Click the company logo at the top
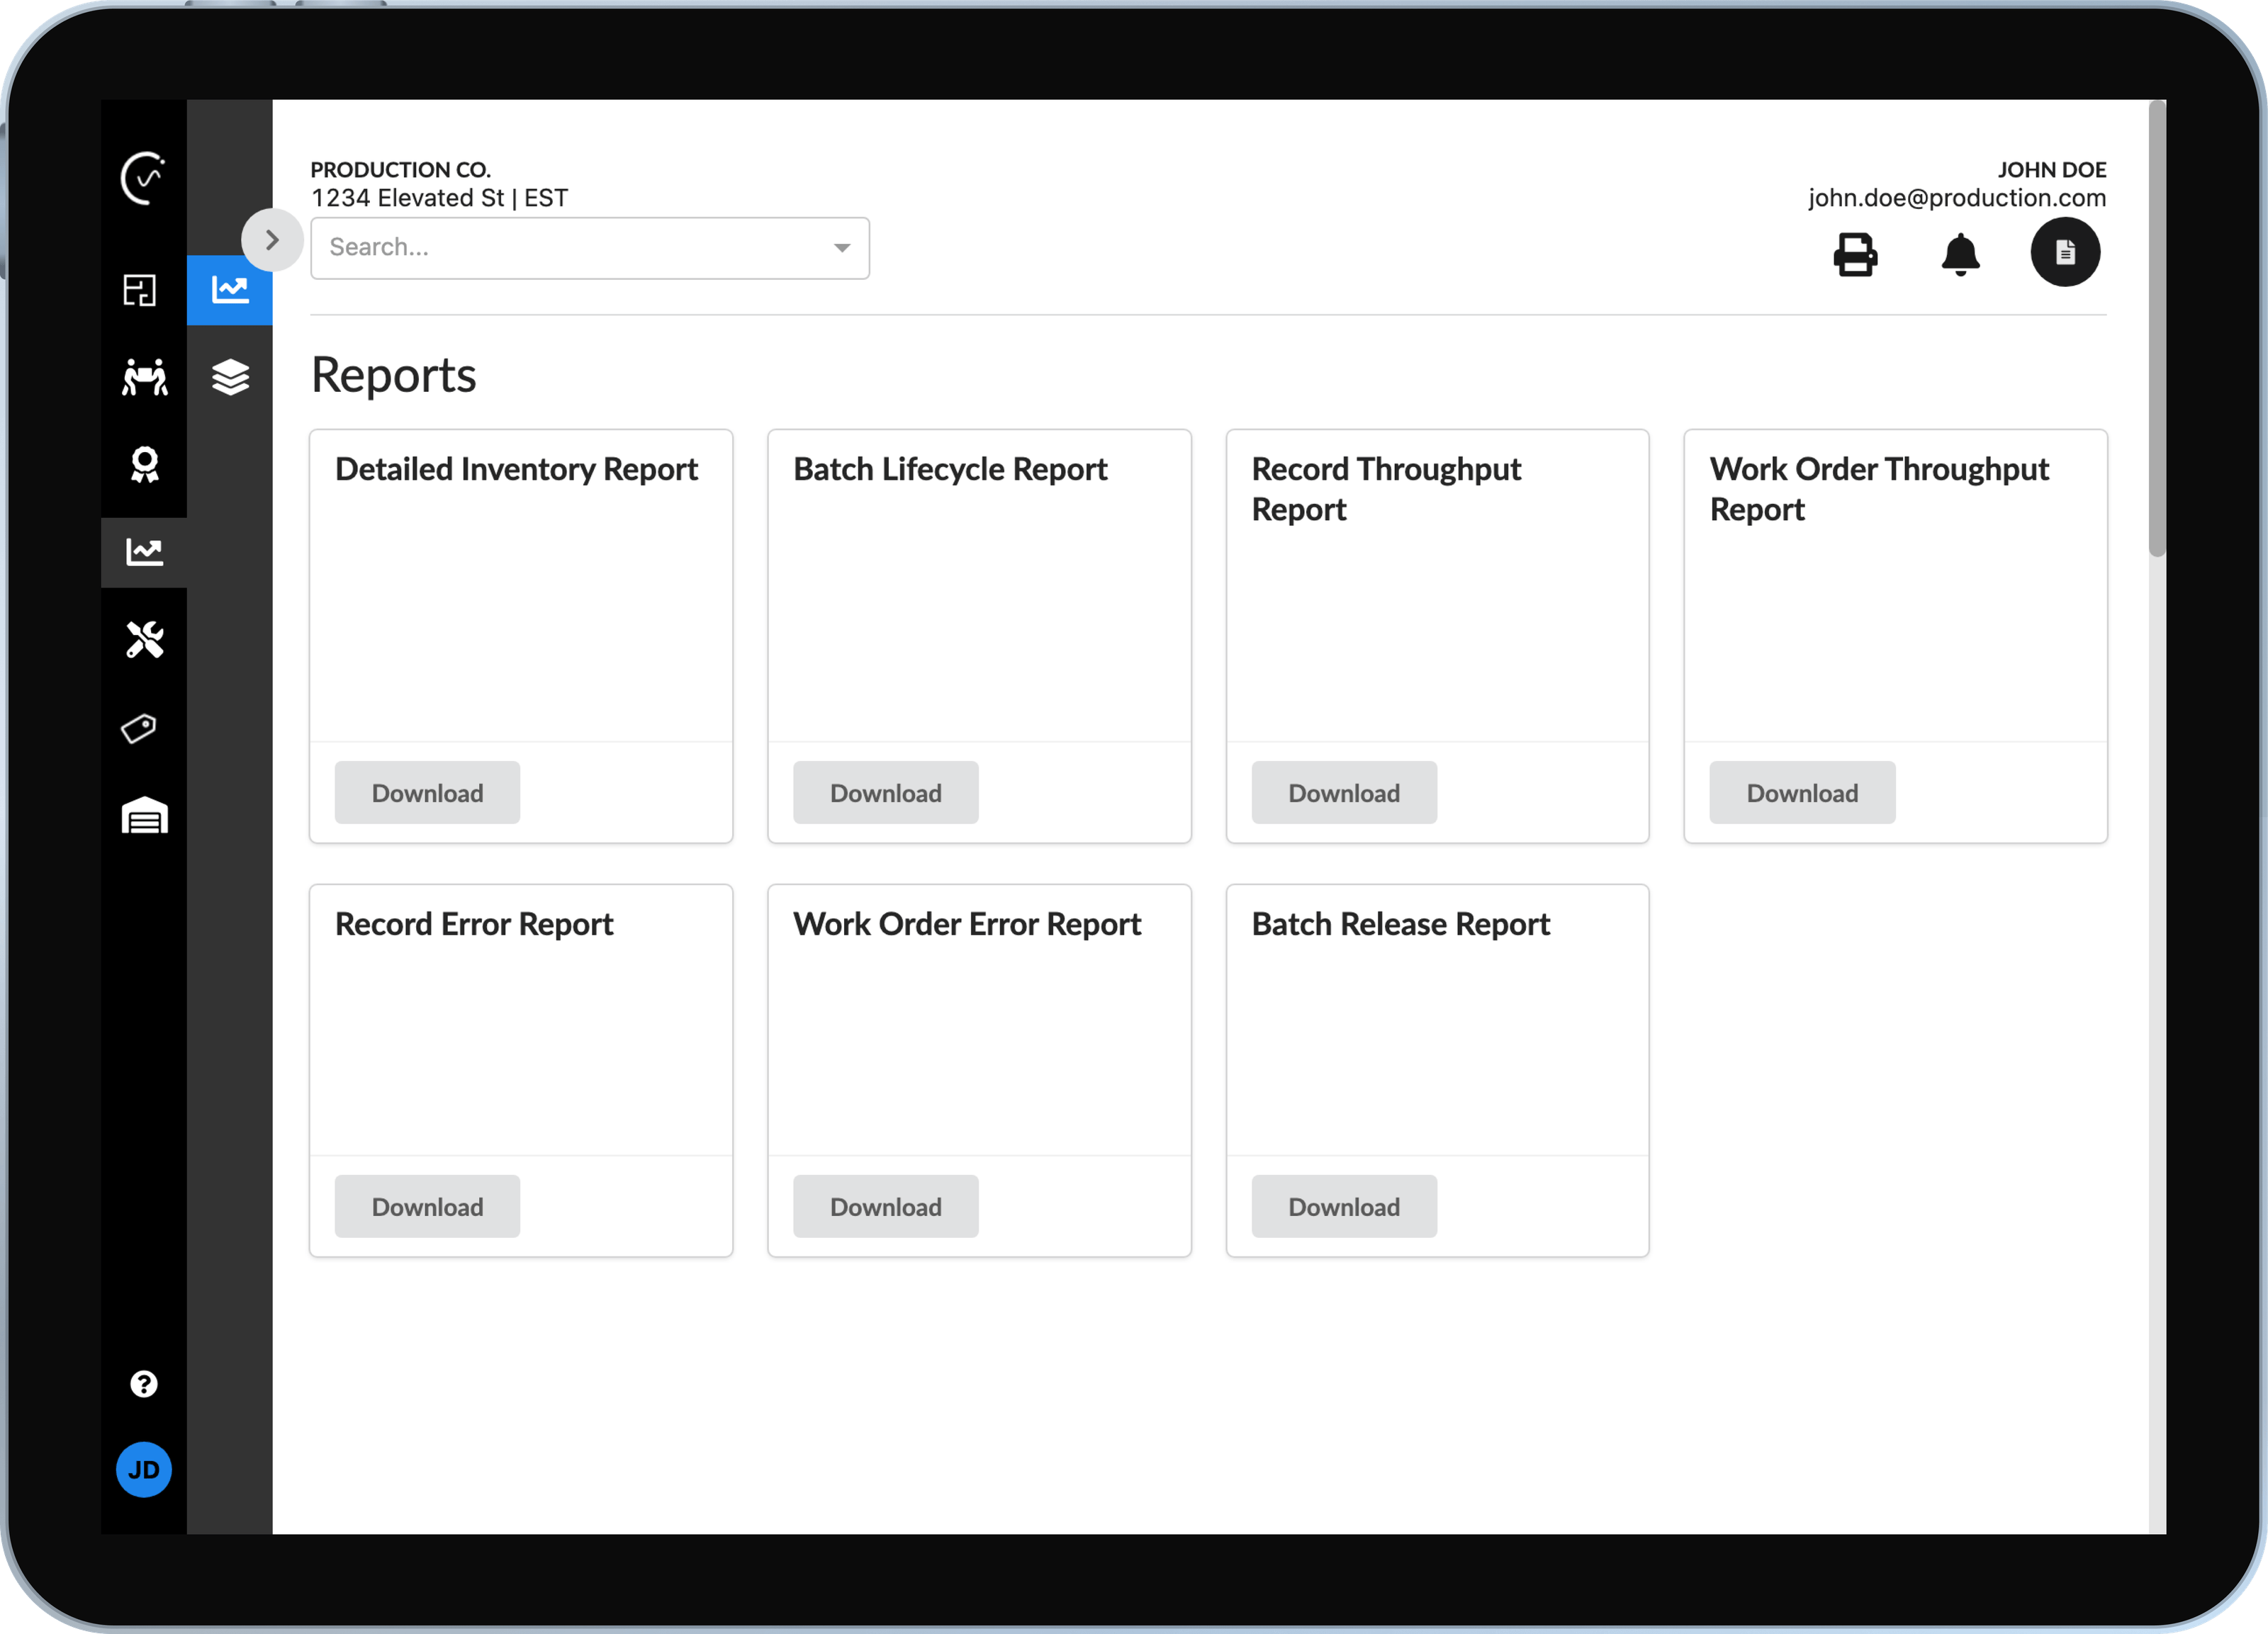 (143, 178)
